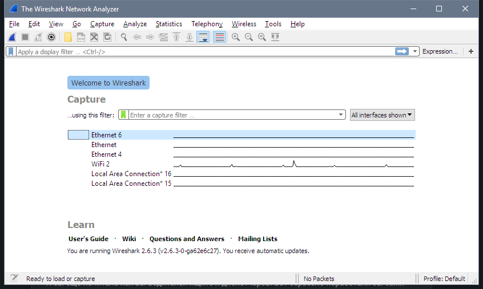Screen dimensions: 483x289
Task: Click Find a packet magnifier icon
Action: (x=124, y=37)
